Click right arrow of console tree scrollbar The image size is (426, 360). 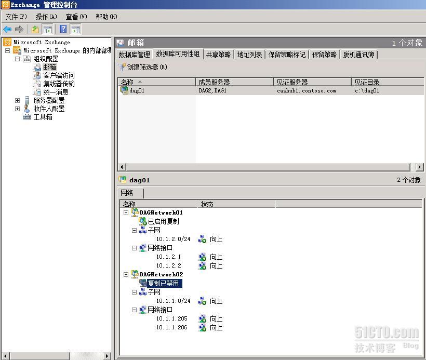pyautogui.click(x=107, y=356)
